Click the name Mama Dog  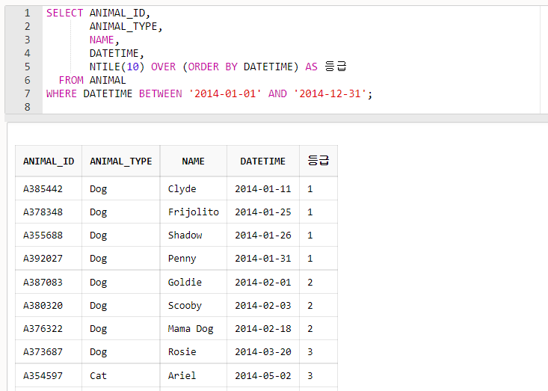(191, 329)
